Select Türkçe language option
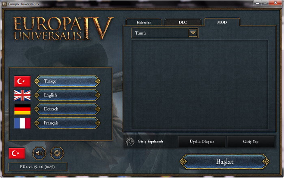Screen dimensions: 284x178 pyautogui.click(x=67, y=81)
